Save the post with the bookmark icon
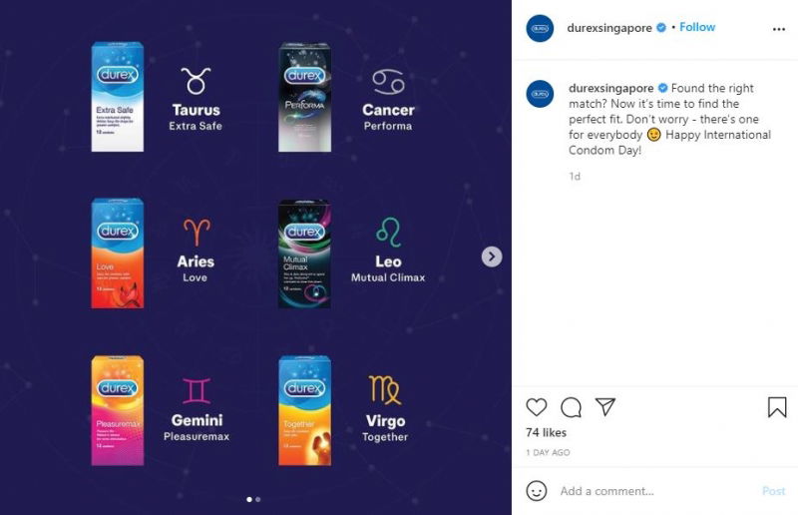The width and height of the screenshot is (798, 515). click(777, 407)
